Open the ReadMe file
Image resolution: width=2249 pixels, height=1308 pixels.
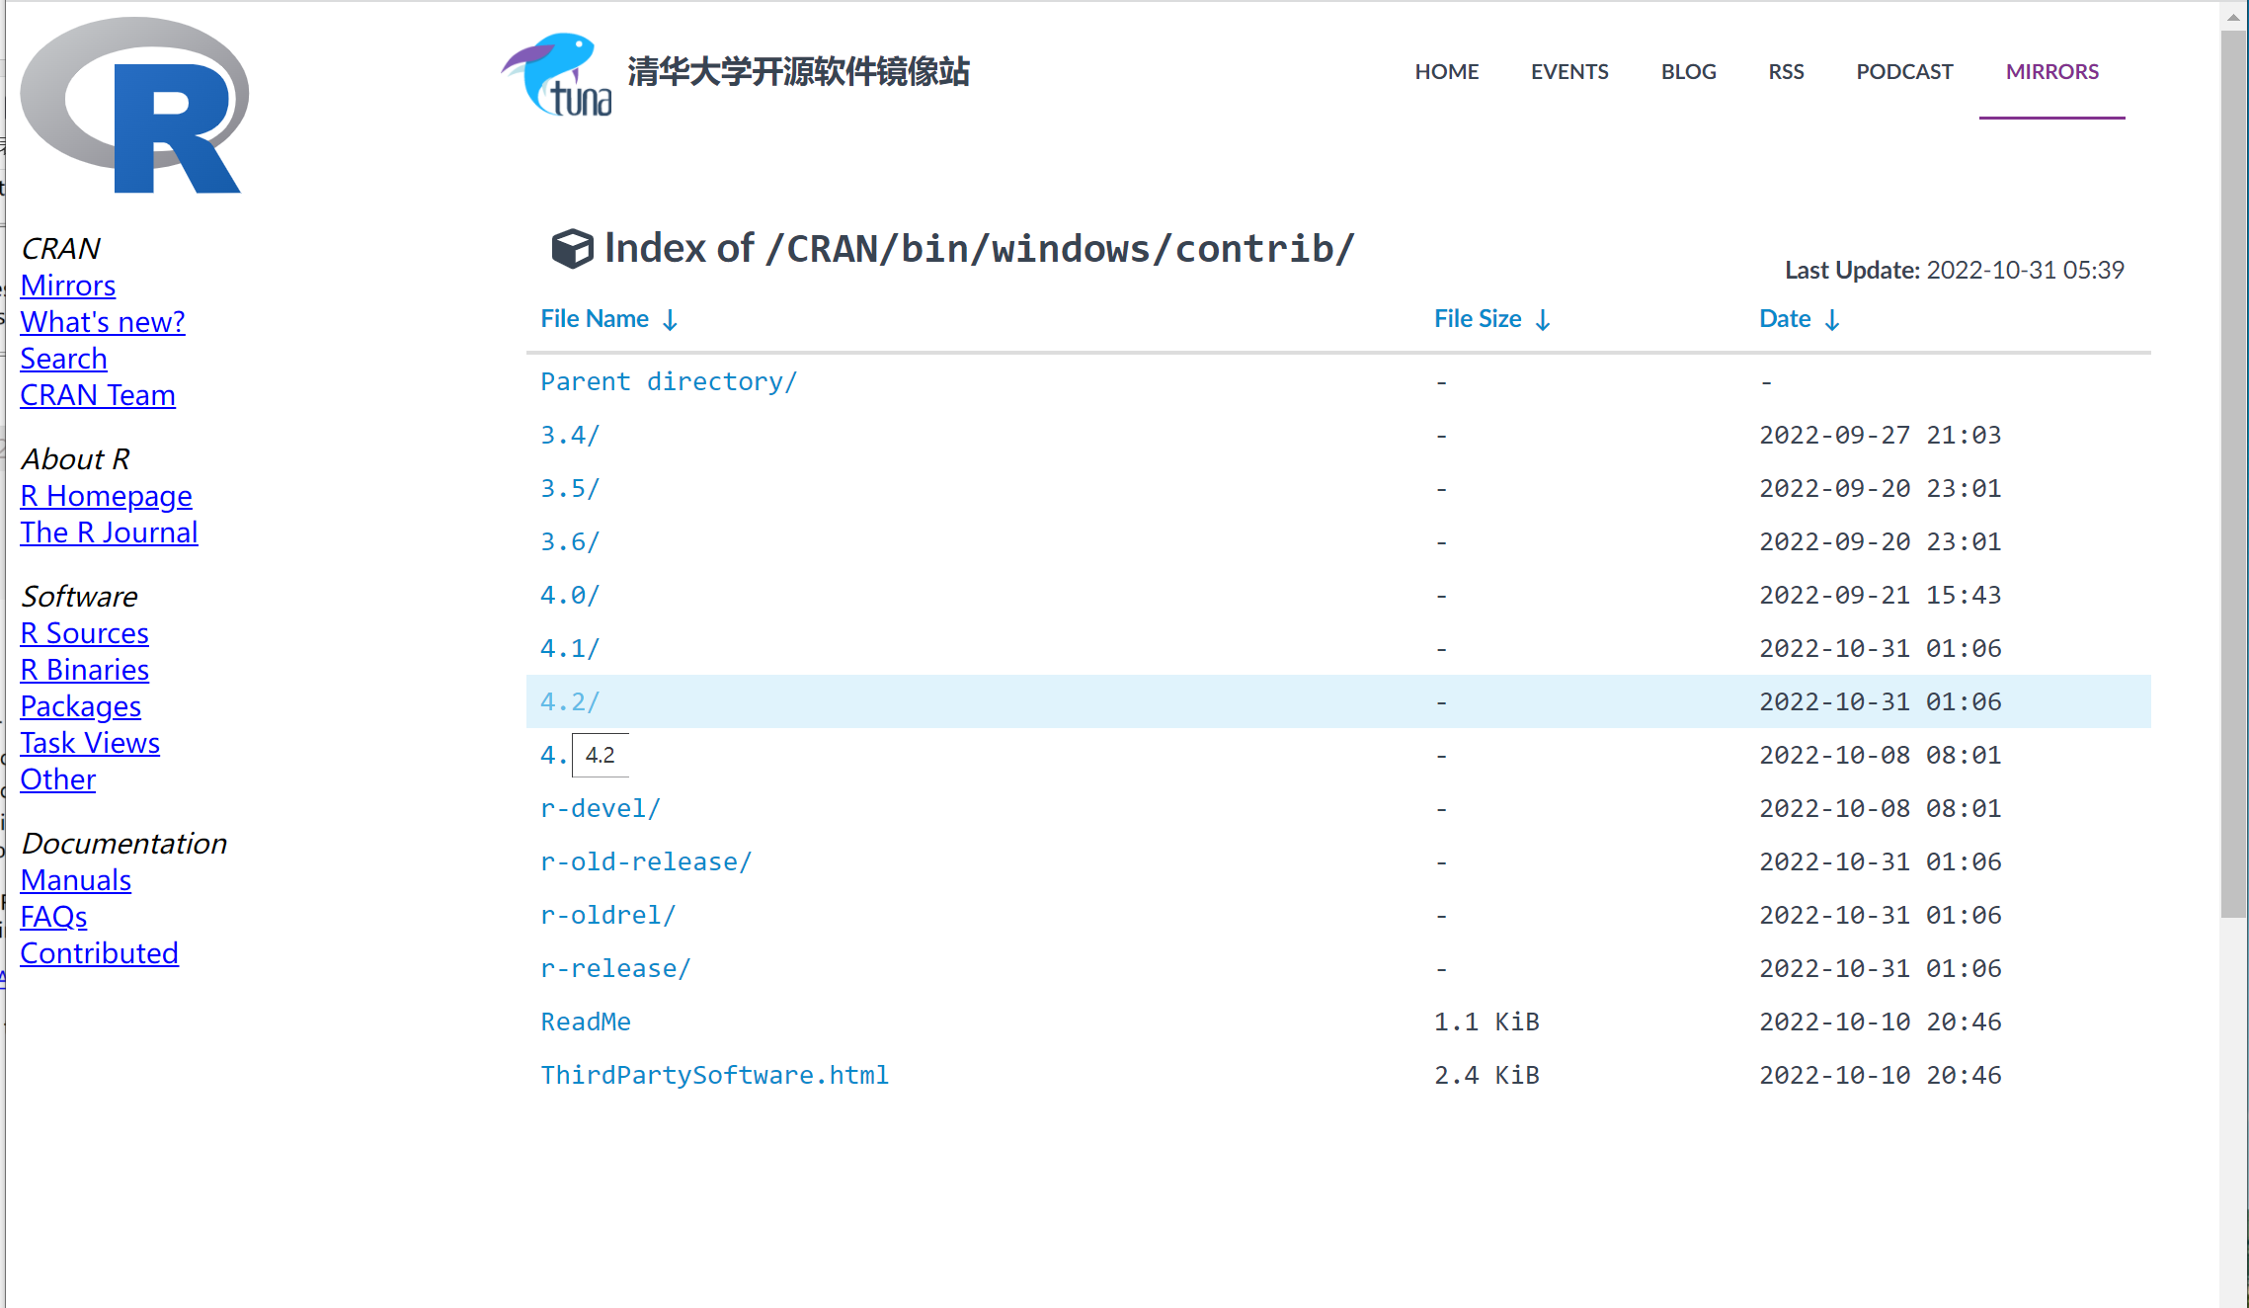pyautogui.click(x=585, y=1022)
